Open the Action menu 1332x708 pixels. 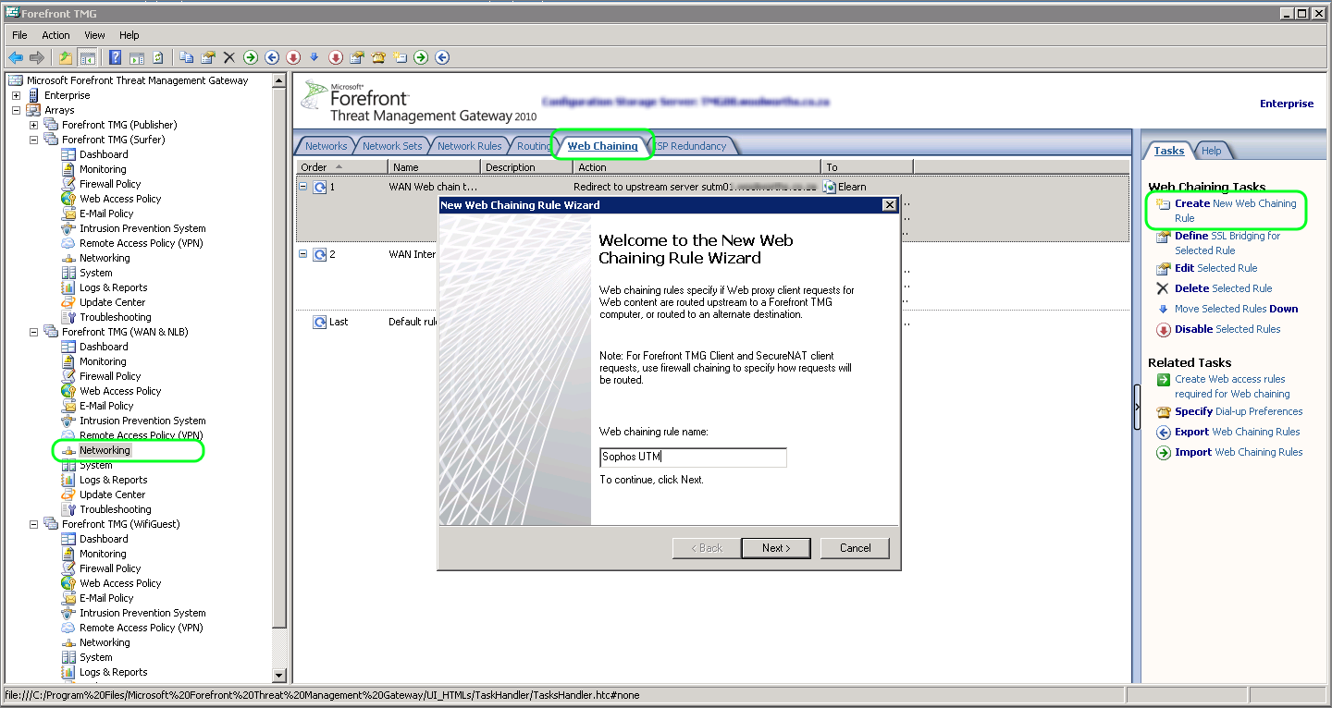[55, 35]
